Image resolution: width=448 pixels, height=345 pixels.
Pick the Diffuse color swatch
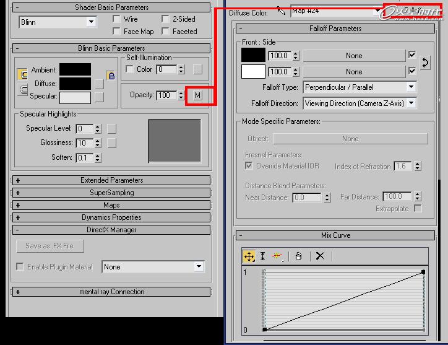click(75, 84)
